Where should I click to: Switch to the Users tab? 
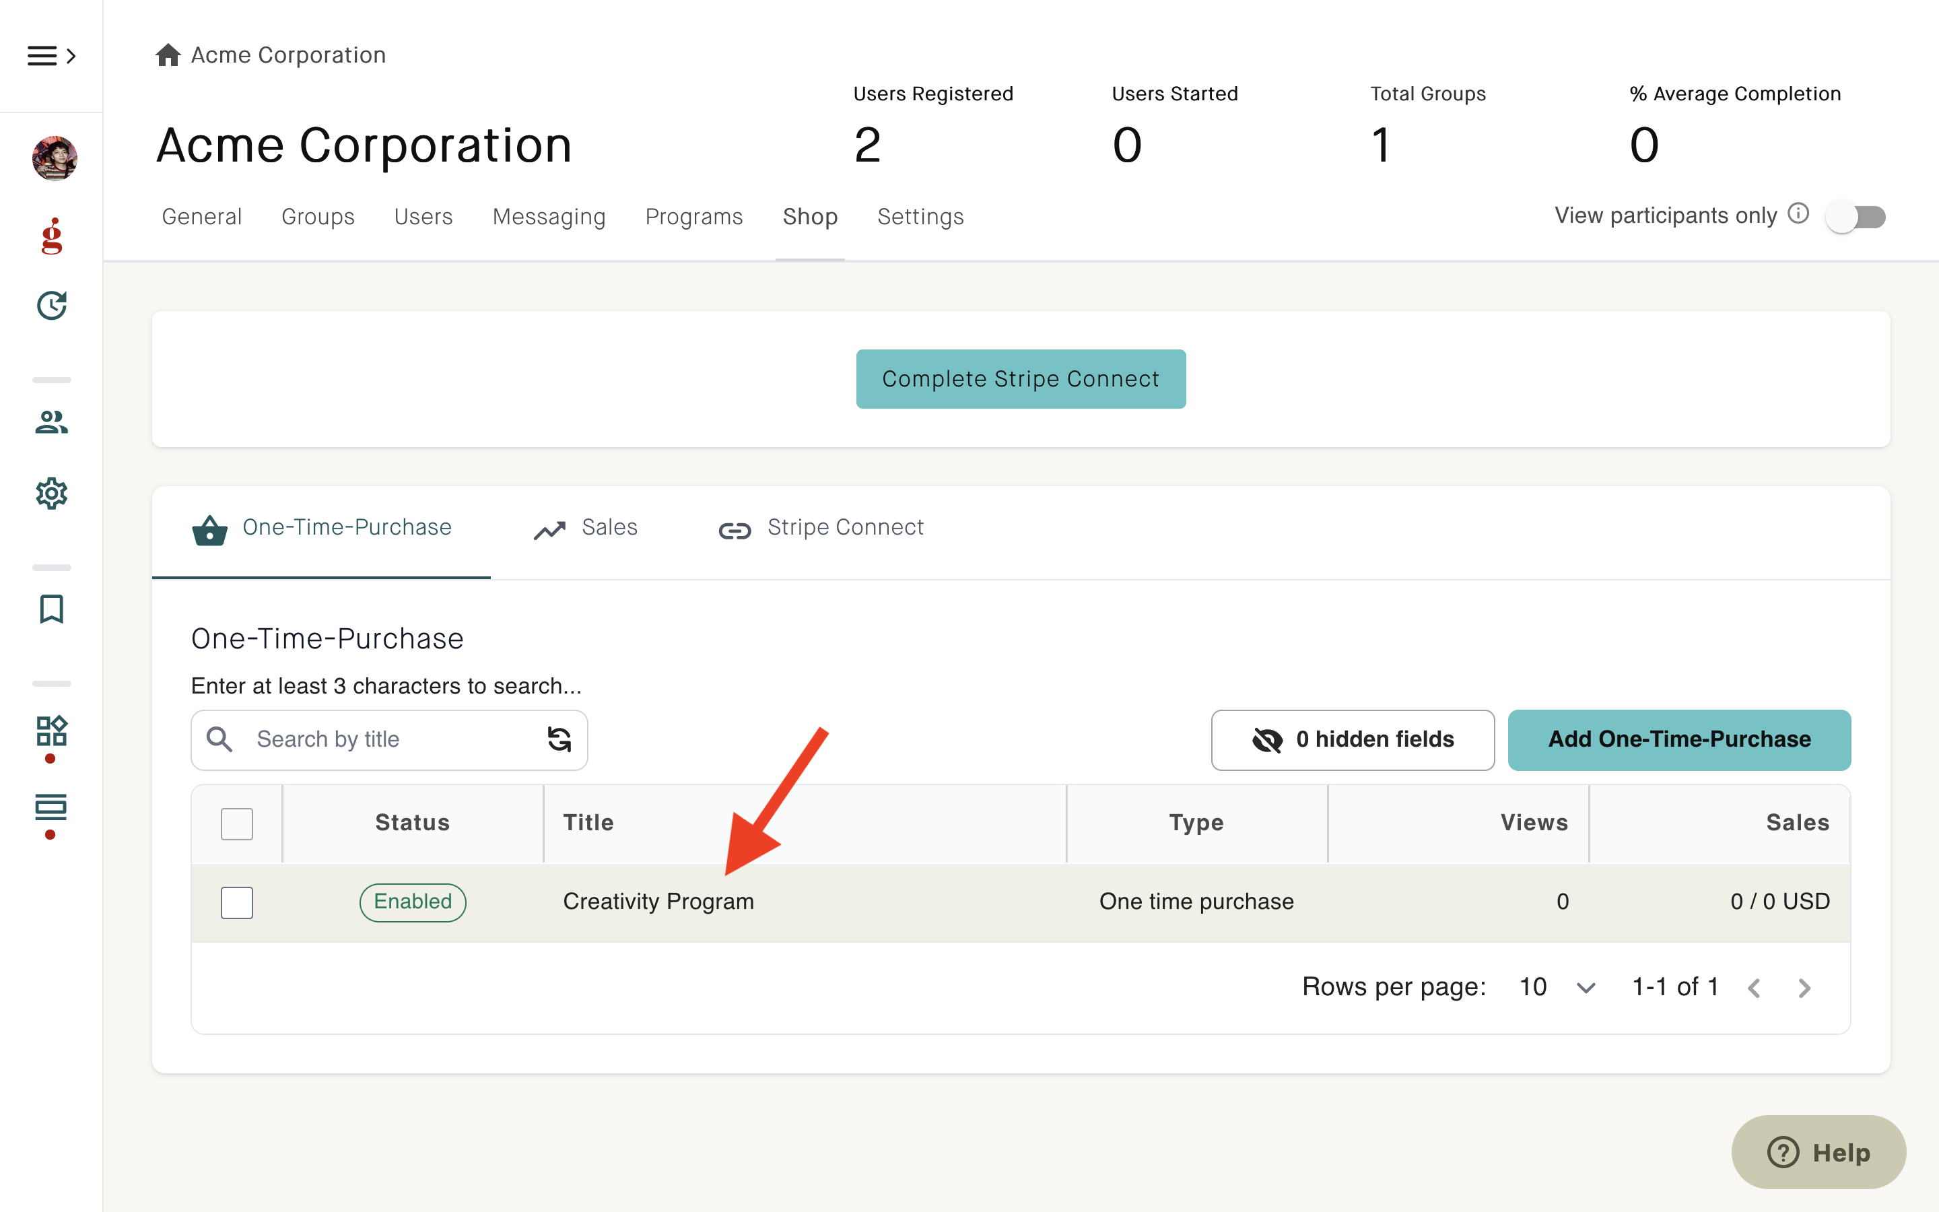[424, 216]
